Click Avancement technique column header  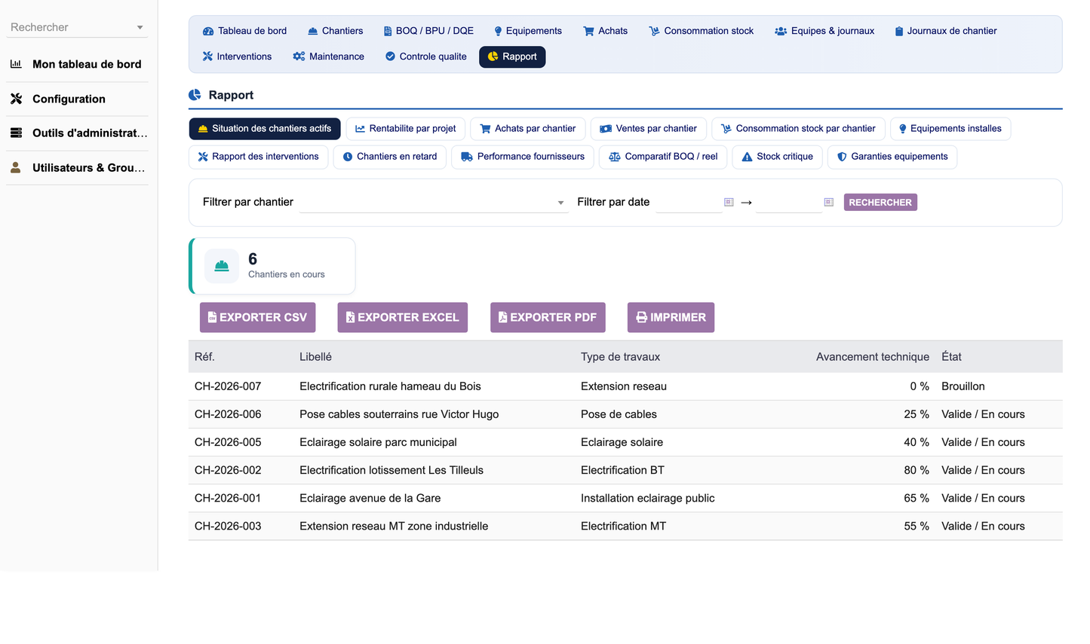click(x=872, y=357)
